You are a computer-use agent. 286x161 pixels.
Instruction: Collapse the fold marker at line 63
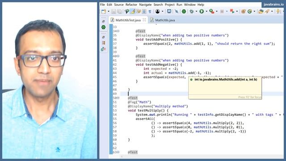118,152
